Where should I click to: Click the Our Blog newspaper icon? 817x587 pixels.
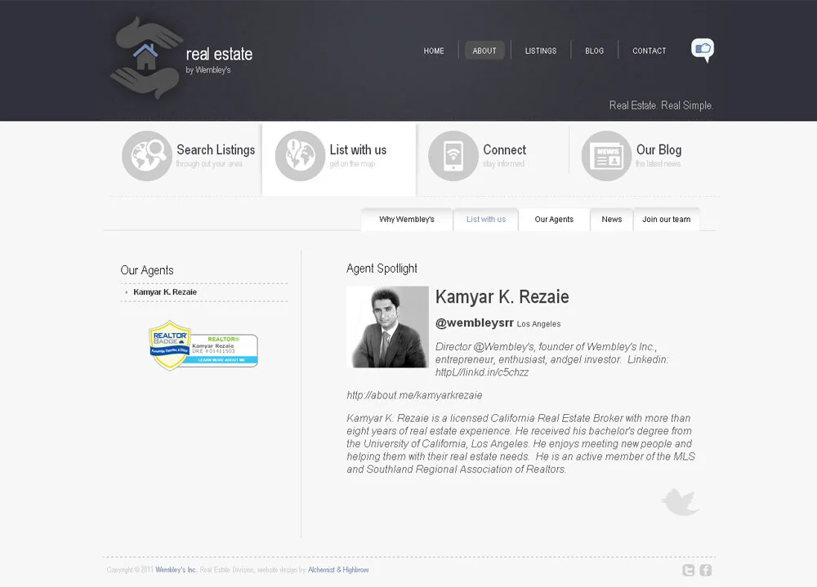pos(606,156)
